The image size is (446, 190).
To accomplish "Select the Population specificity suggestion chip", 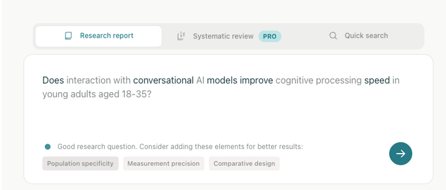I will click(x=80, y=164).
